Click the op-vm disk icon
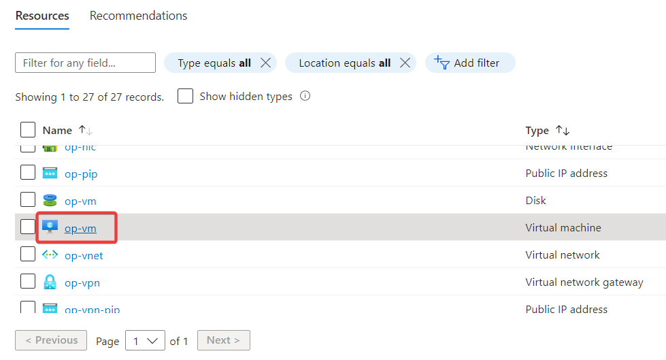Image resolution: width=666 pixels, height=360 pixels. [50, 201]
